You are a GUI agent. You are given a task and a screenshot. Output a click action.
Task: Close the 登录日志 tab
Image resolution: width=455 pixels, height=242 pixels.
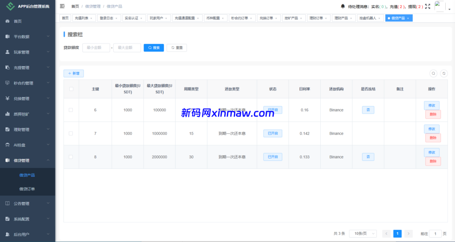click(116, 18)
